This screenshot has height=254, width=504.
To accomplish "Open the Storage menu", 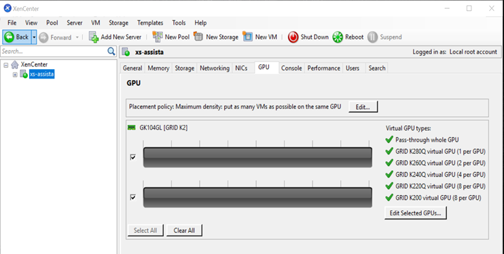I will click(118, 23).
